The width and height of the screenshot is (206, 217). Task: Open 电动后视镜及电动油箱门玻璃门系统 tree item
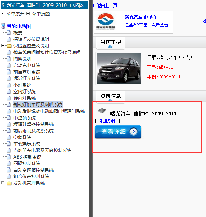click(x=49, y=111)
